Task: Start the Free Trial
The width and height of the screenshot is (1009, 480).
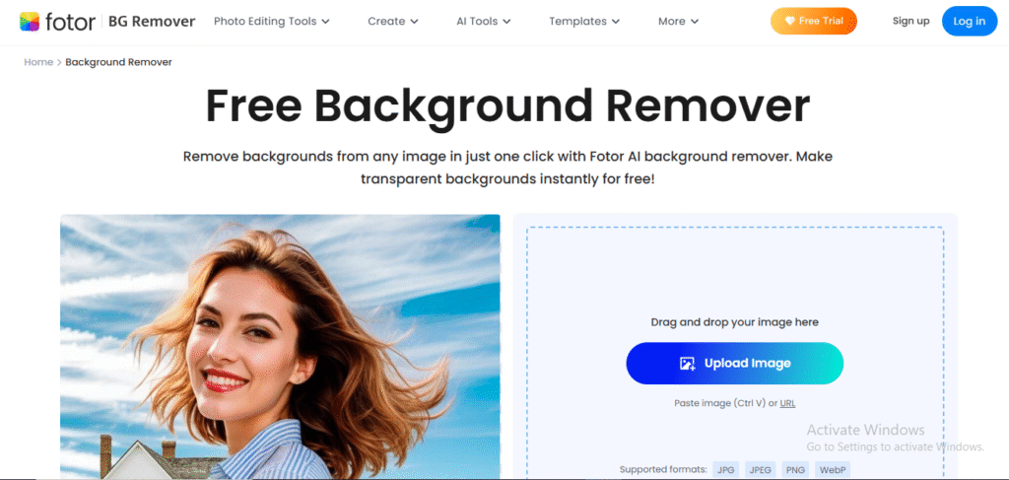Action: click(x=813, y=22)
